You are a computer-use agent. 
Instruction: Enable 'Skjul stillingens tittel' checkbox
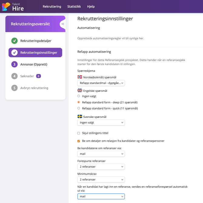pos(79,133)
